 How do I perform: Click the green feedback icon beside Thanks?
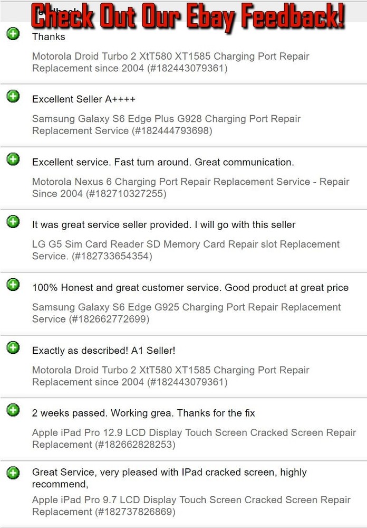tap(13, 33)
